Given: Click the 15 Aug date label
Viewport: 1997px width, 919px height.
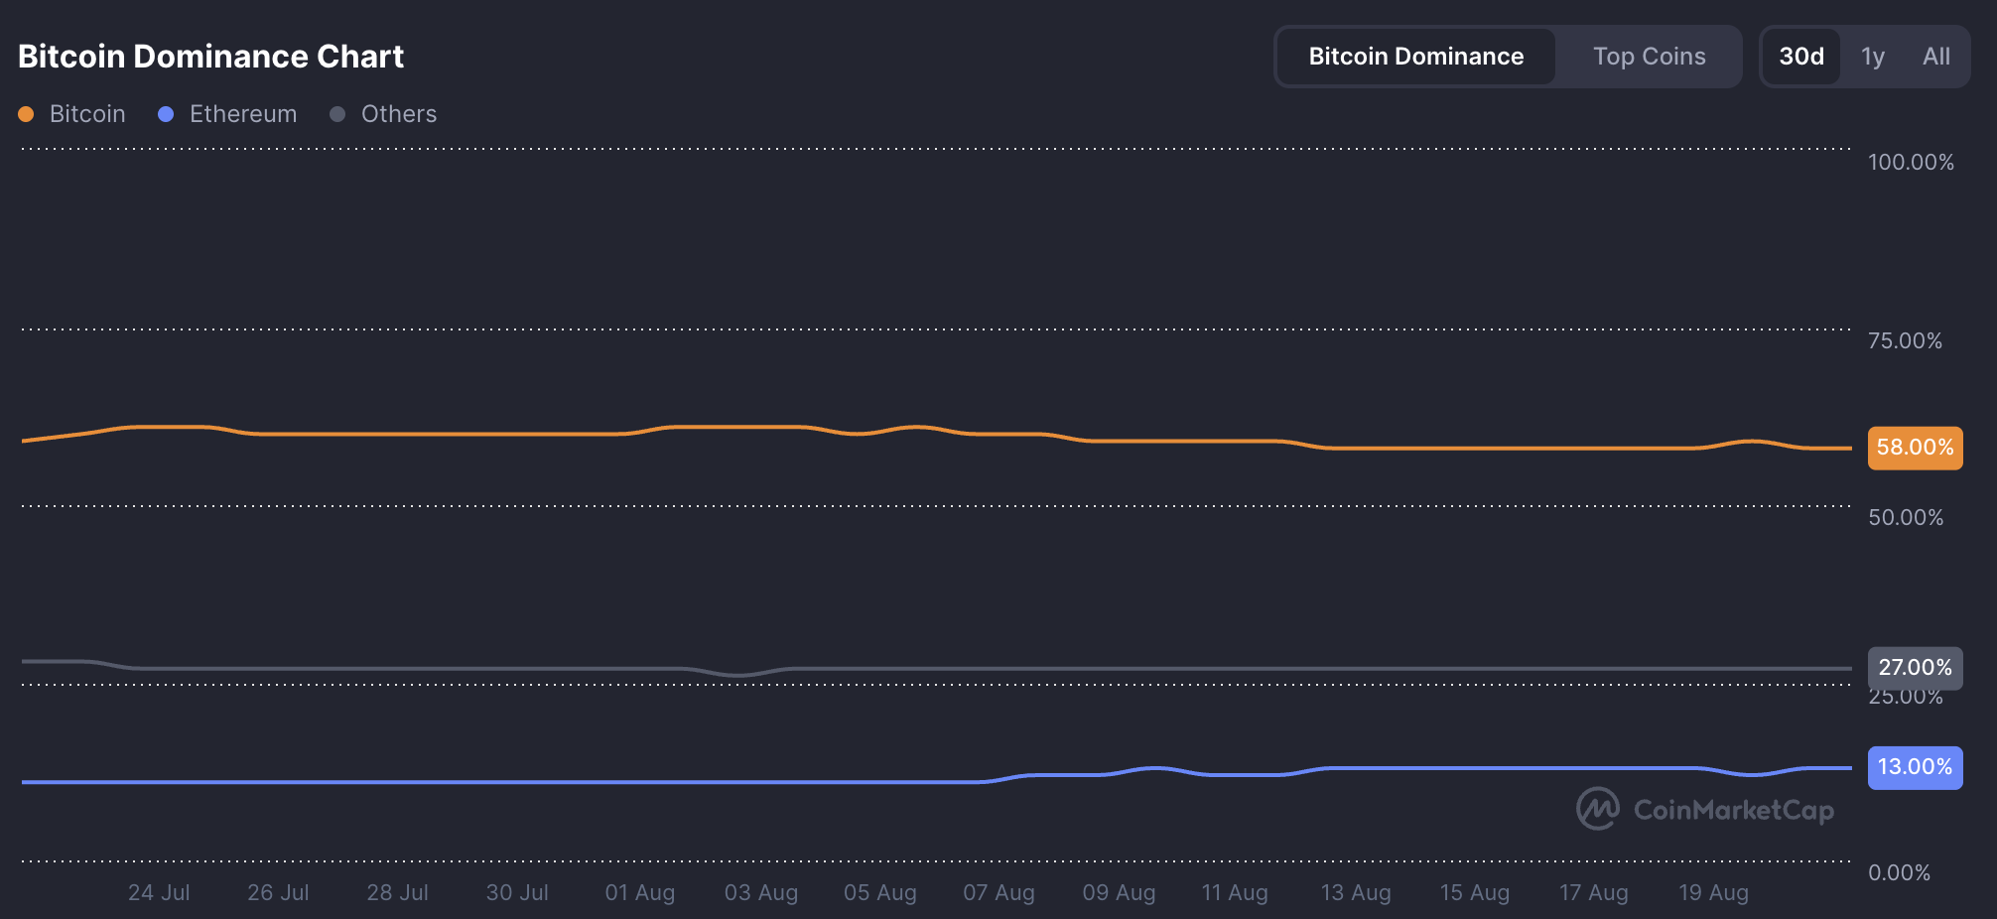Looking at the screenshot, I should (x=1475, y=892).
